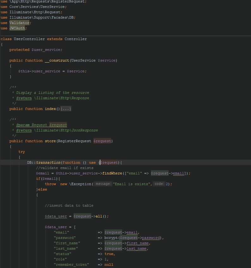251x268 pixels.
Task: Select the highlighted JWTAuth import
Action: pyautogui.click(x=17, y=28)
